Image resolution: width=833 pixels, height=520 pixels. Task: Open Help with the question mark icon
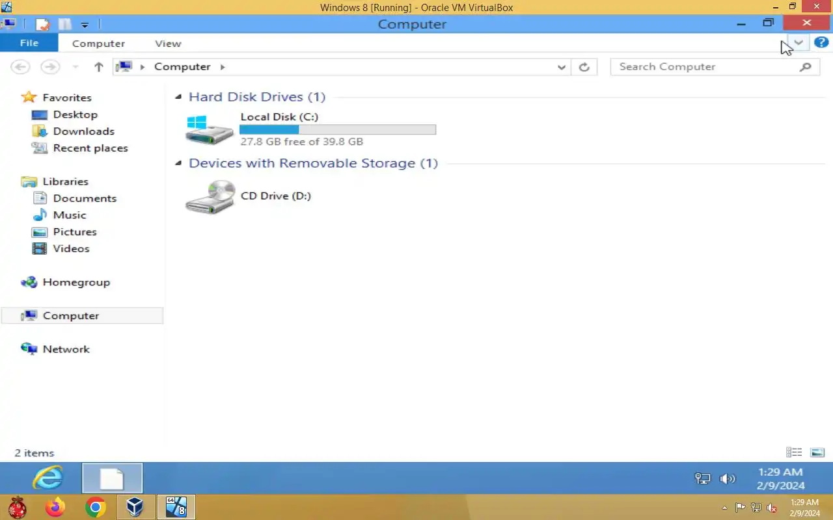click(821, 43)
